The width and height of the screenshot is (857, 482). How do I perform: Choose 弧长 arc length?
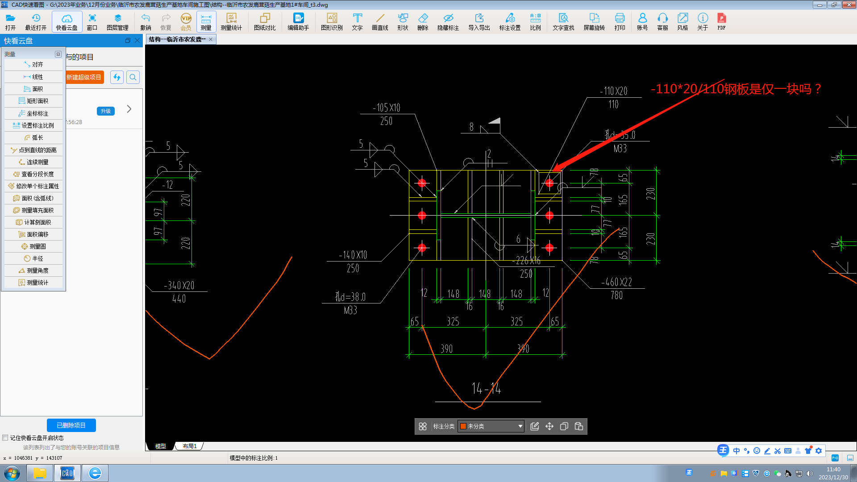coord(33,137)
